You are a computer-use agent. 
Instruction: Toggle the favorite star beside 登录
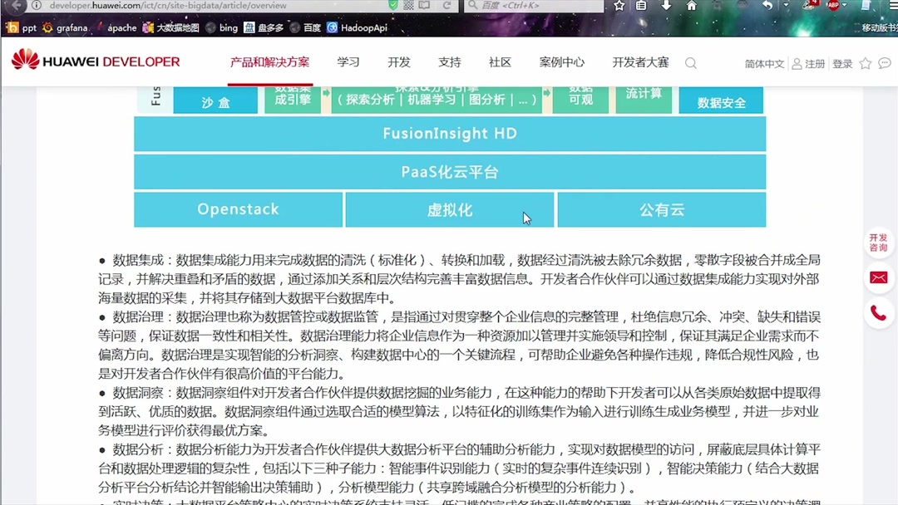point(865,63)
